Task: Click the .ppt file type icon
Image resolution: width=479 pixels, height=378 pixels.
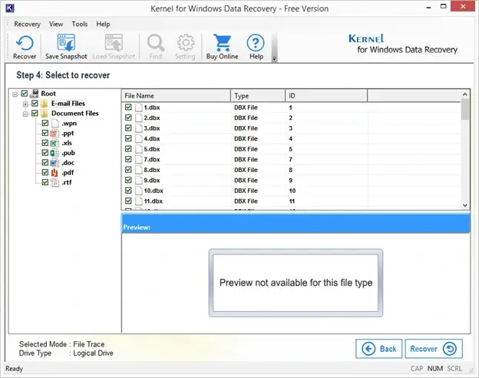Action: 55,134
